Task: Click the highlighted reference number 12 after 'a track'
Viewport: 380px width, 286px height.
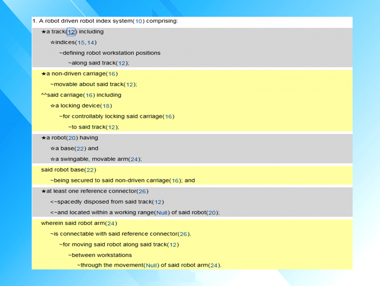Action: coord(71,32)
